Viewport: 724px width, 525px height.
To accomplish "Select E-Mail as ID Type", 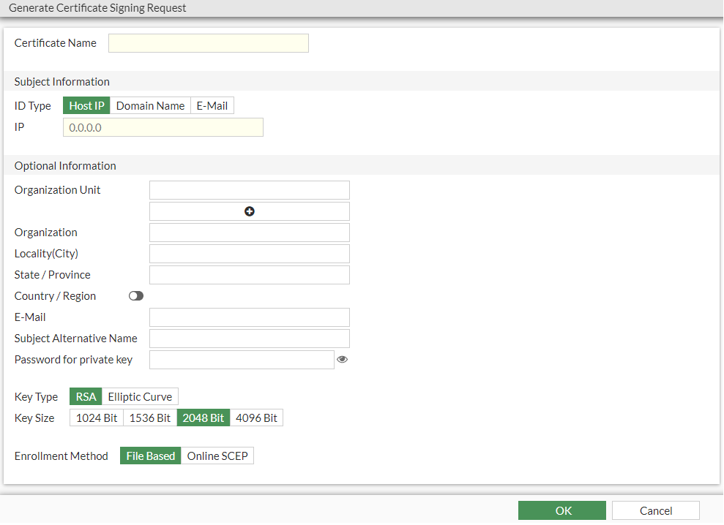I will (212, 105).
